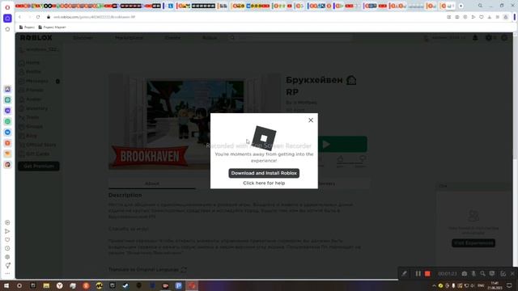Click Download and Install Roblox button
518x291 pixels.
[x=264, y=173]
